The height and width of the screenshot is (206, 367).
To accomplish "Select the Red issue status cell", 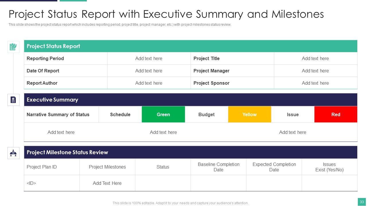I will pos(336,114).
